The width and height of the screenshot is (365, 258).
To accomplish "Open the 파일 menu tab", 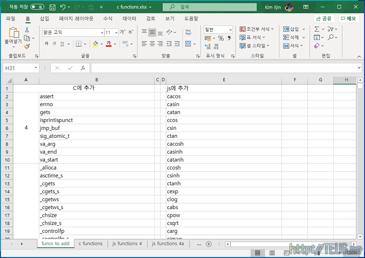I will [10, 19].
